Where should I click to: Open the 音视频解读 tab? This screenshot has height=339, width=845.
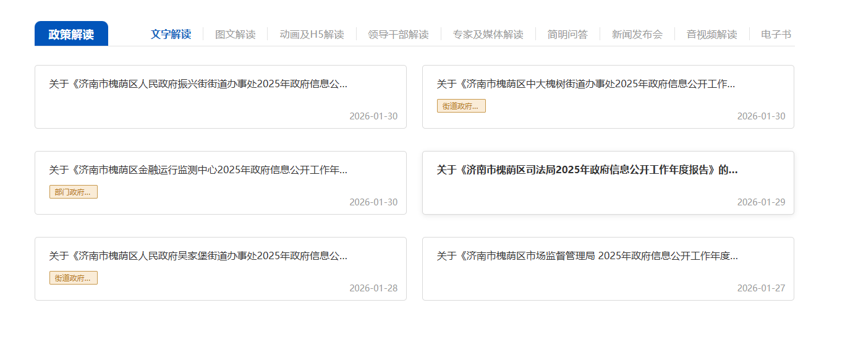[711, 34]
